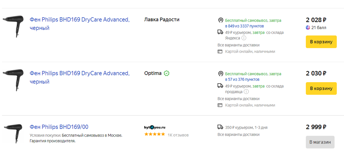This screenshot has width=344, height=154.
Task: Click Optima verified seller checkmark badge
Action: [167, 73]
